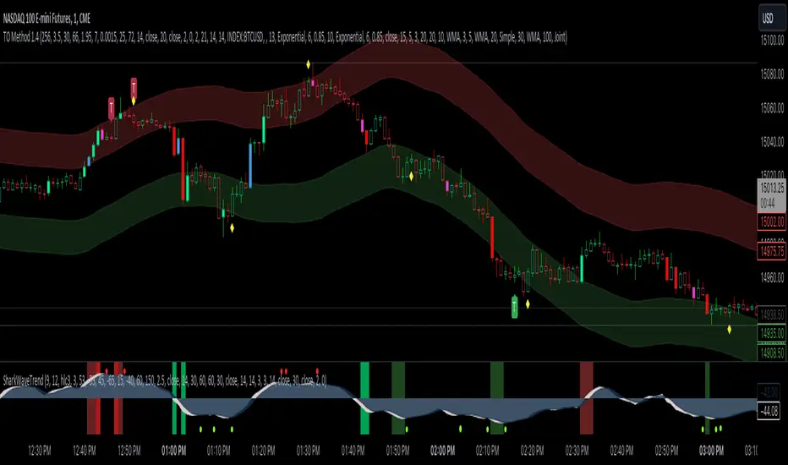The image size is (788, 465).
Task: Click the lower red T marker near 12:45 PM
Action: pos(112,108)
